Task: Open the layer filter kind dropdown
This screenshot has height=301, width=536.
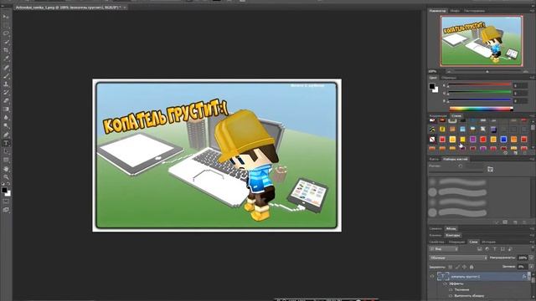Action: (443, 249)
